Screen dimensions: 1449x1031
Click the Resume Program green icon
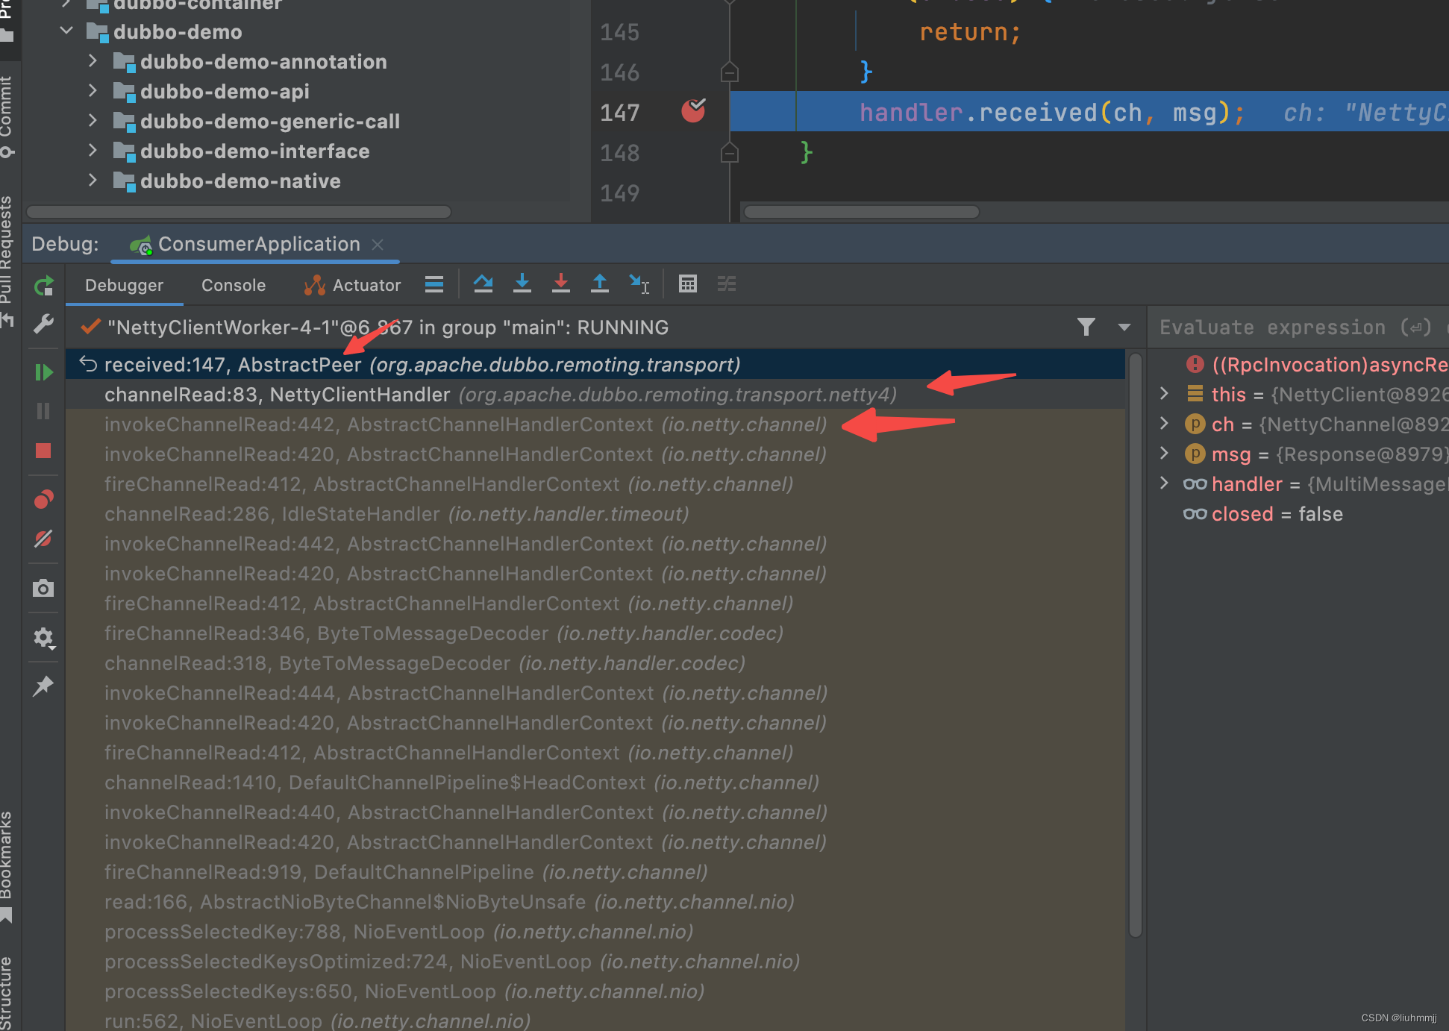(x=43, y=372)
